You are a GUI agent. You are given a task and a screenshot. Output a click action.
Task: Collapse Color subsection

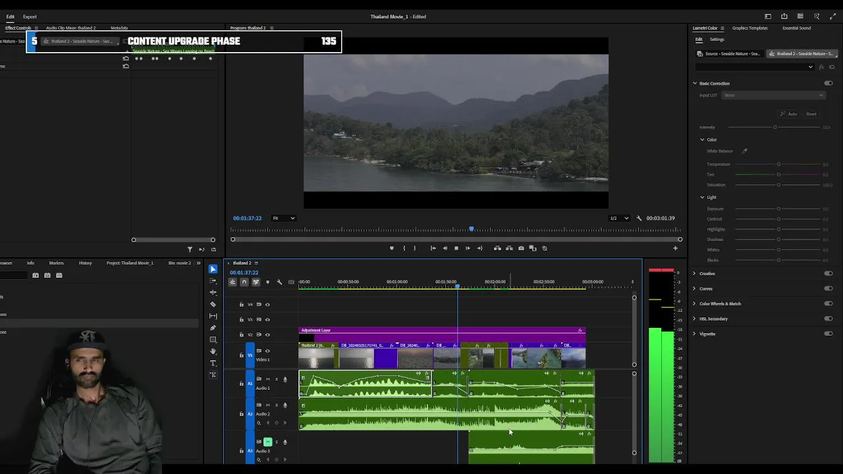coord(702,140)
